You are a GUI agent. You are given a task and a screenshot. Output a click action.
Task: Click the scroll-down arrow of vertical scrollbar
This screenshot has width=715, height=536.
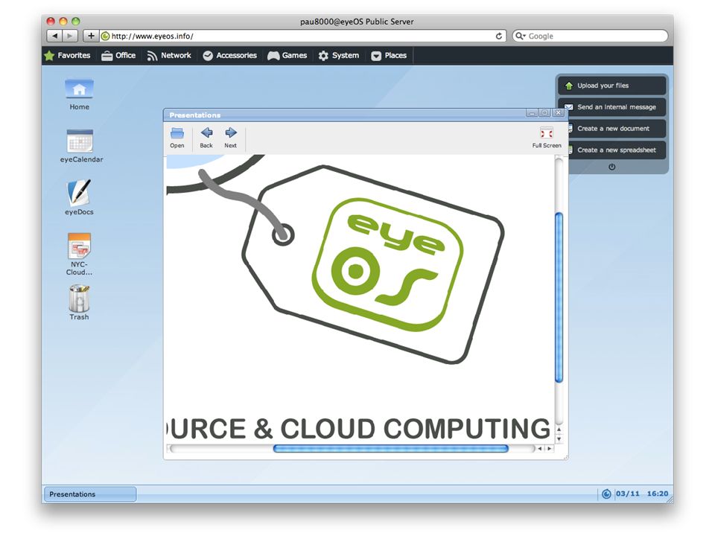[x=559, y=439]
